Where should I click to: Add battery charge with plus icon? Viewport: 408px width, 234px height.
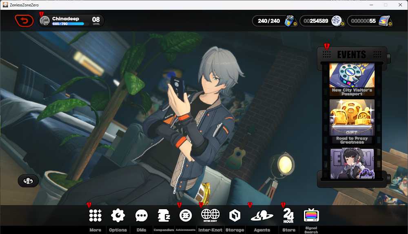(295, 24)
